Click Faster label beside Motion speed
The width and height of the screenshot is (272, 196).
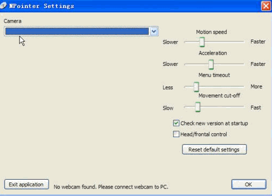coord(258,42)
